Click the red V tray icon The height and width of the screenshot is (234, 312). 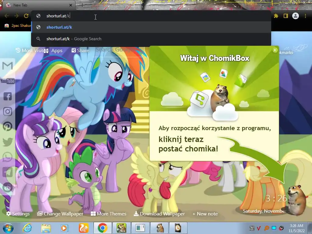[259, 228]
